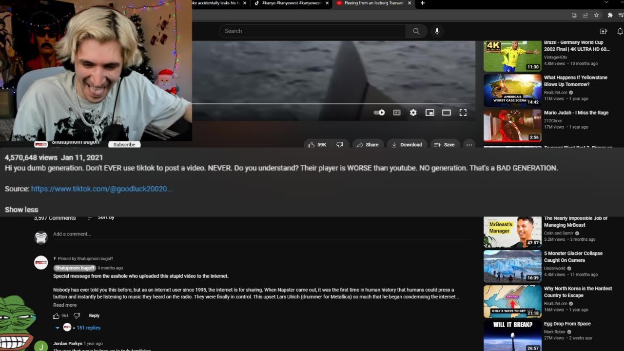
Task: Open the RealLifeLore channel under Yellowstone video
Action: (x=556, y=92)
